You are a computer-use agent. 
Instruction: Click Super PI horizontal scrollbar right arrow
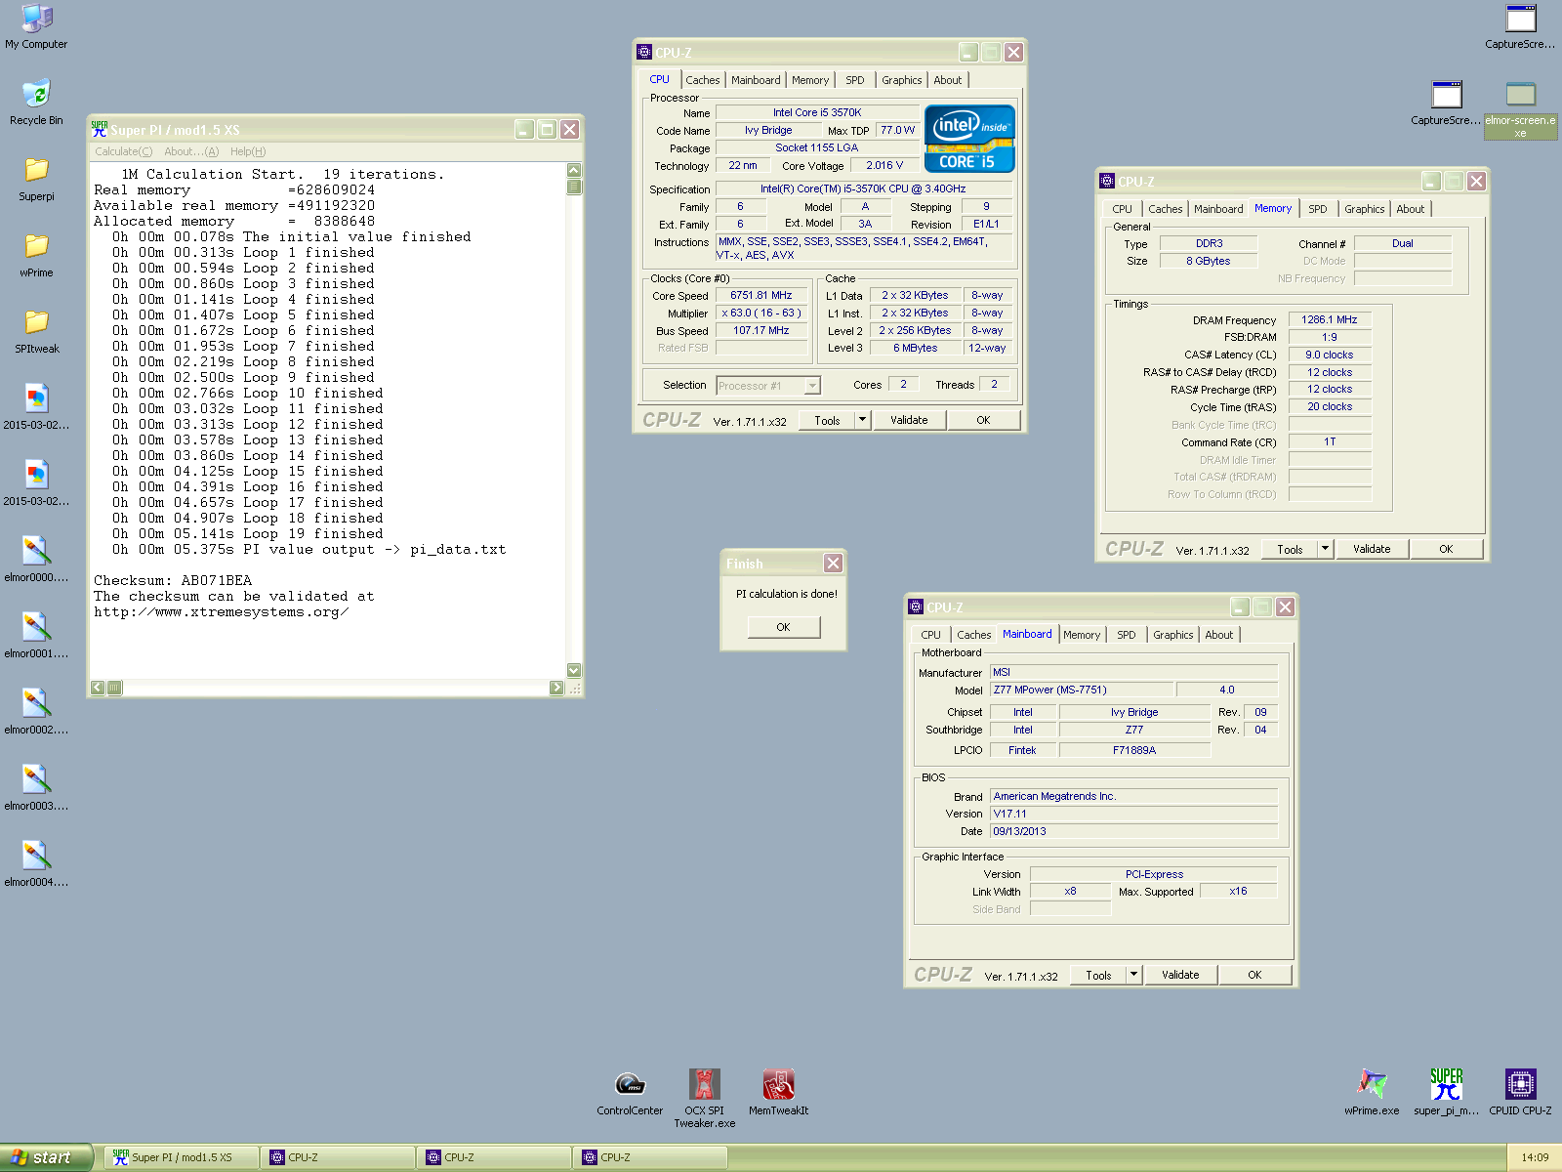coord(556,688)
